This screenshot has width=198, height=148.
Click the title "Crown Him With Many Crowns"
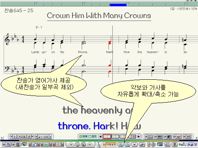coord(99,16)
